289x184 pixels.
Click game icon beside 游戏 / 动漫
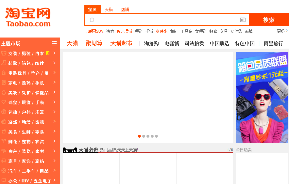point(4,122)
